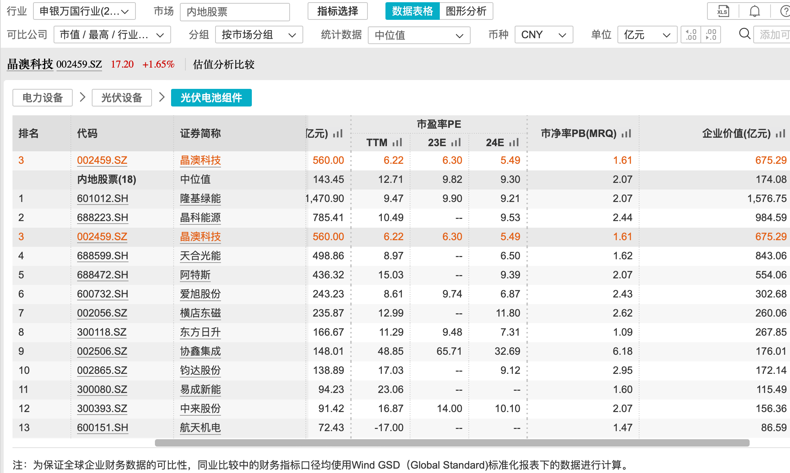This screenshot has width=790, height=473.
Task: Click the 指标选择 button
Action: coord(338,11)
